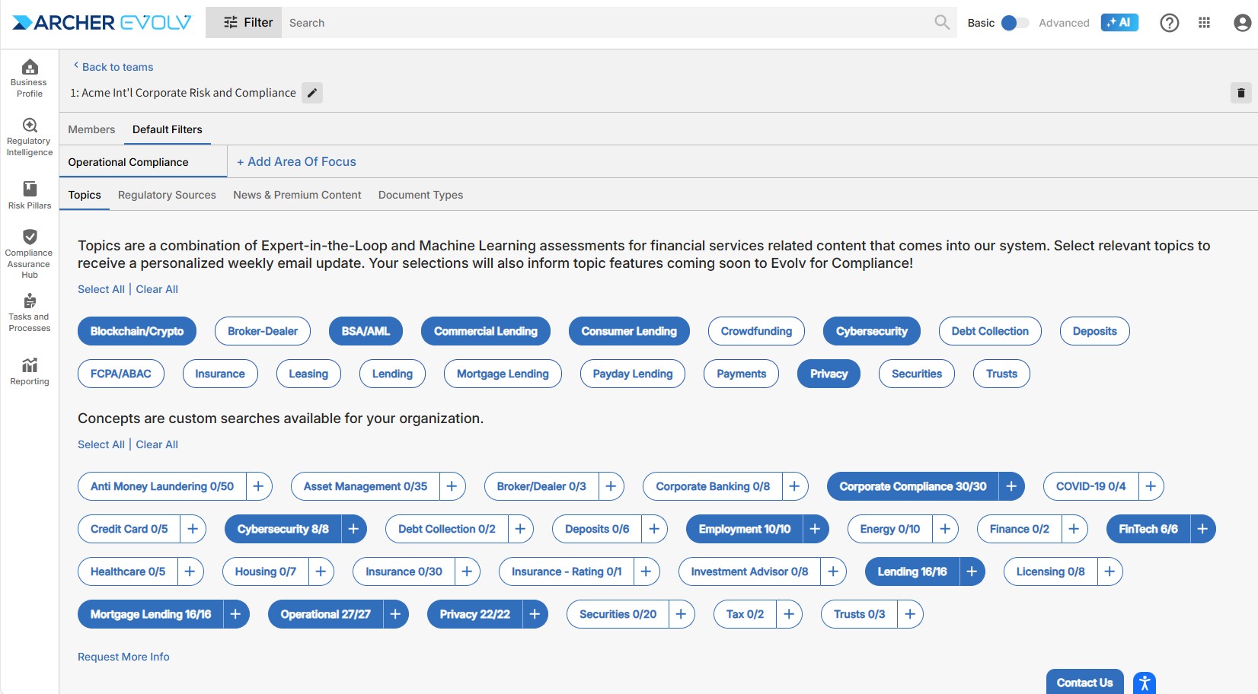This screenshot has width=1258, height=694.
Task: Switch the Basic/Advanced search toggle
Action: (1014, 23)
